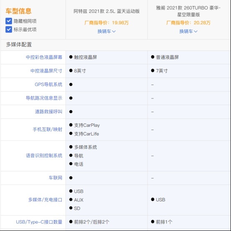Select the 多媒体/充电接口 parameter link
Image resolution: width=231 pixels, height=231 pixels.
[45, 200]
